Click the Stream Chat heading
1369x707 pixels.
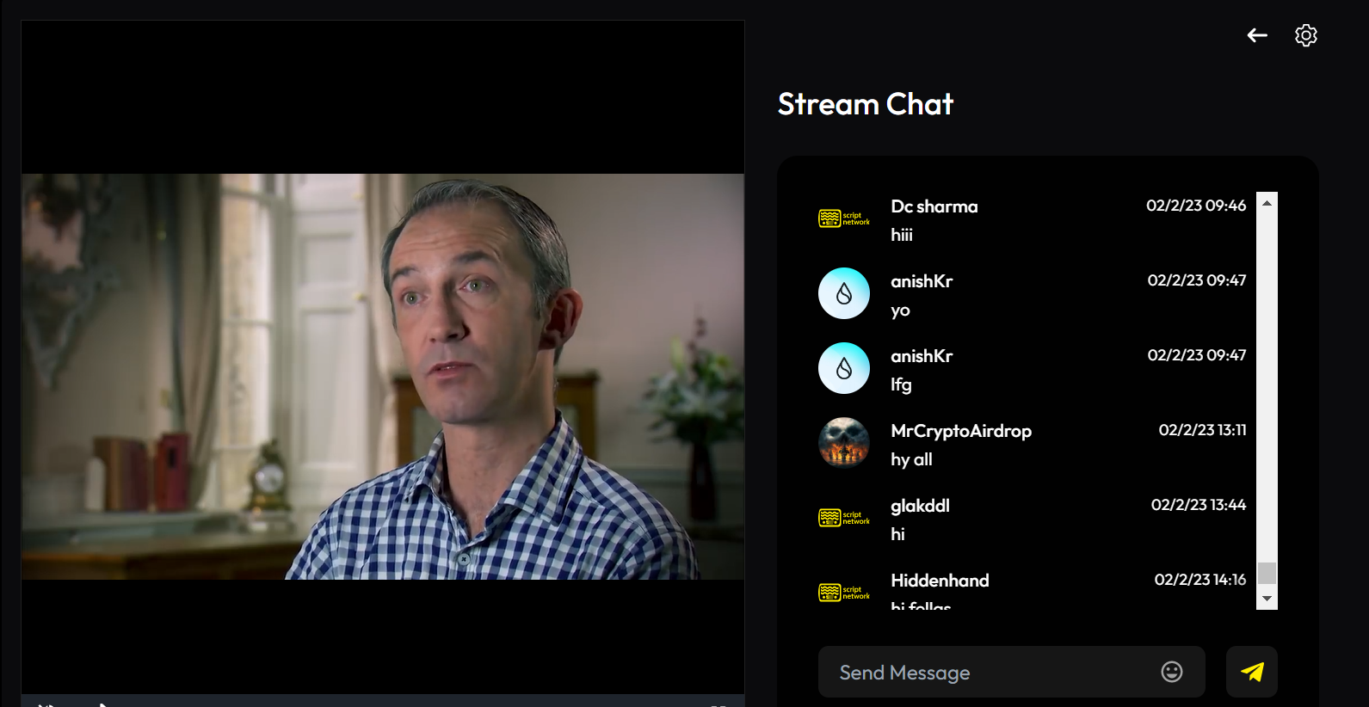click(x=866, y=104)
